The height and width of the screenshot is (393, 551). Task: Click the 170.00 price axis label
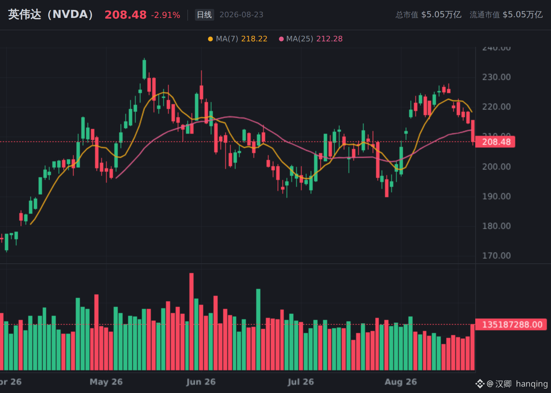point(496,256)
